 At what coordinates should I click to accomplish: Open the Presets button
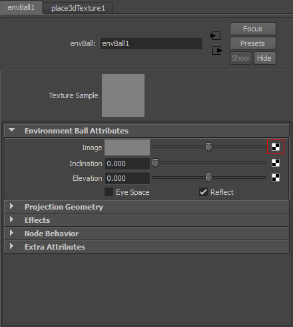pyautogui.click(x=253, y=43)
